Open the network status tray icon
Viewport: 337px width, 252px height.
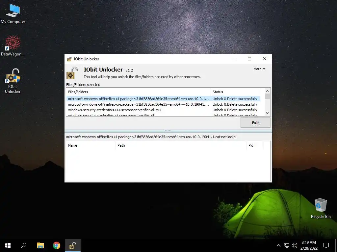[x=287, y=245]
